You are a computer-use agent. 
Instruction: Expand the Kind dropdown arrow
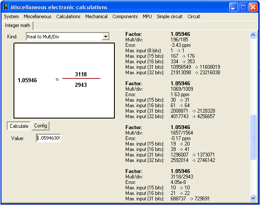pos(106,37)
